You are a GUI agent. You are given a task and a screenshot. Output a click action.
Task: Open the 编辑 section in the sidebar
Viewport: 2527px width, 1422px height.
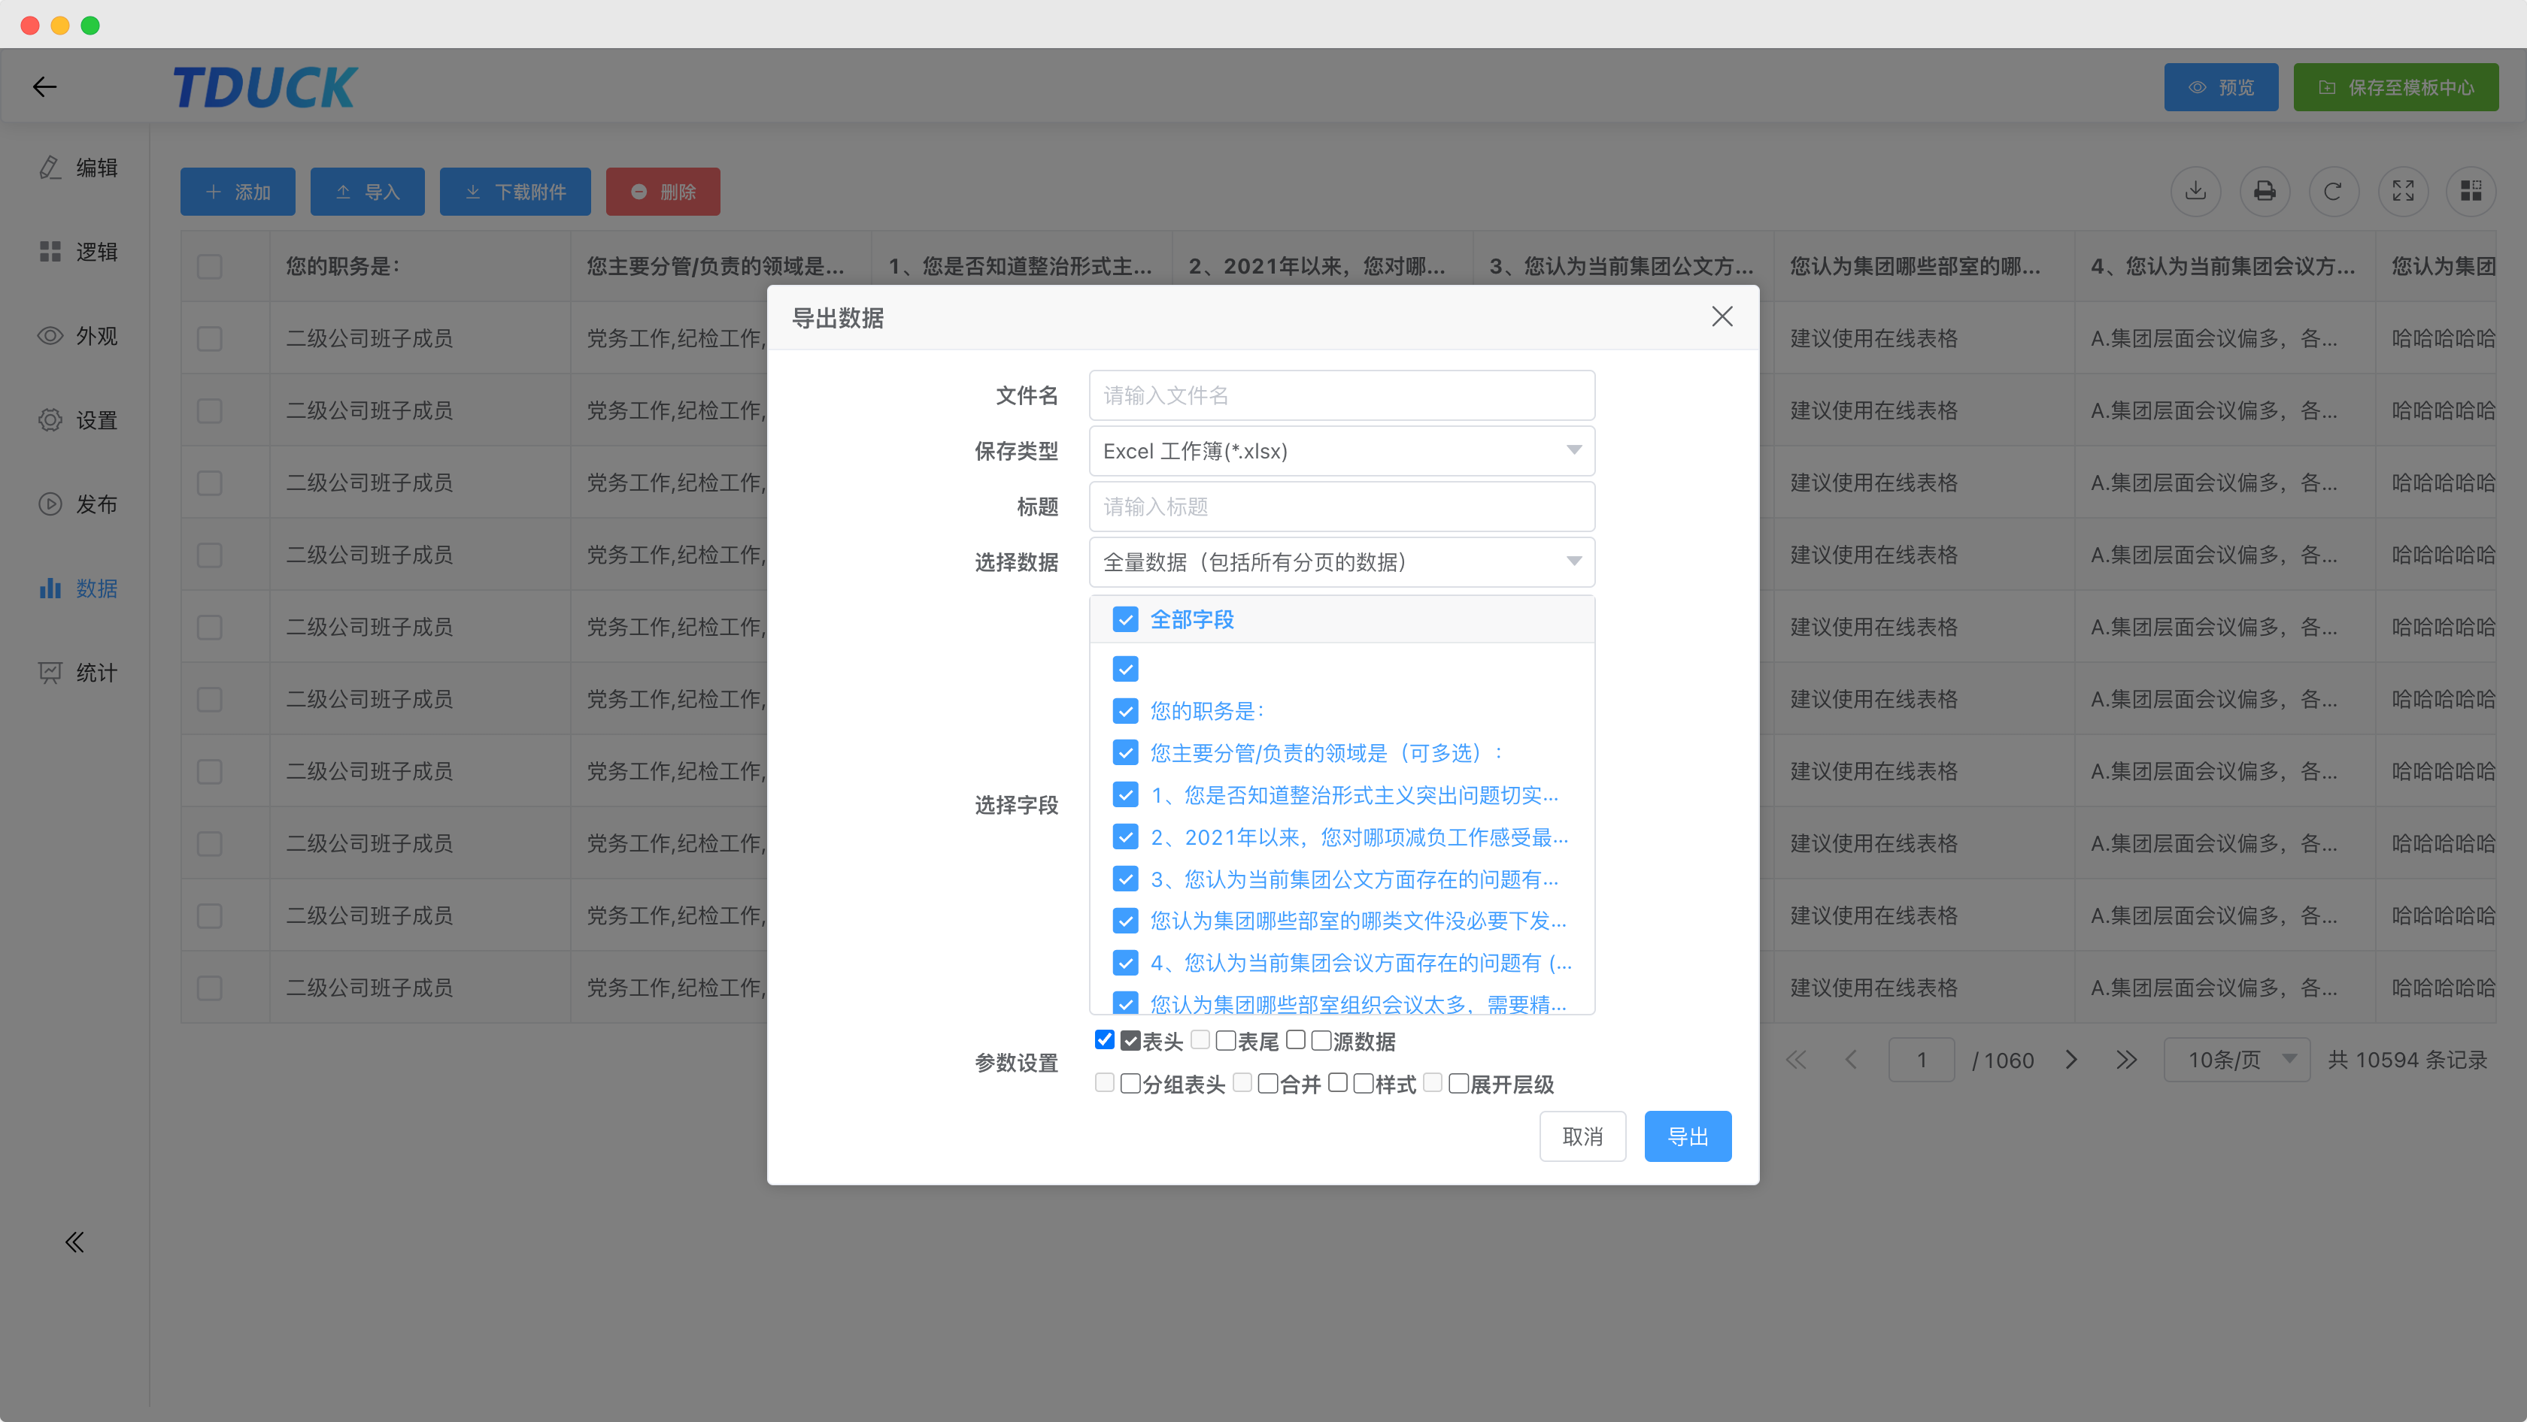coord(78,168)
